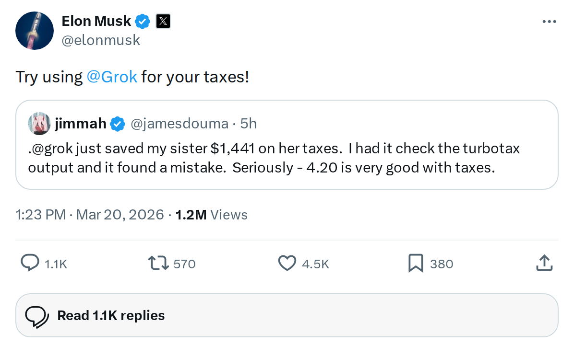
Task: Click the X logo badge beside Elon Musk
Action: pos(163,21)
